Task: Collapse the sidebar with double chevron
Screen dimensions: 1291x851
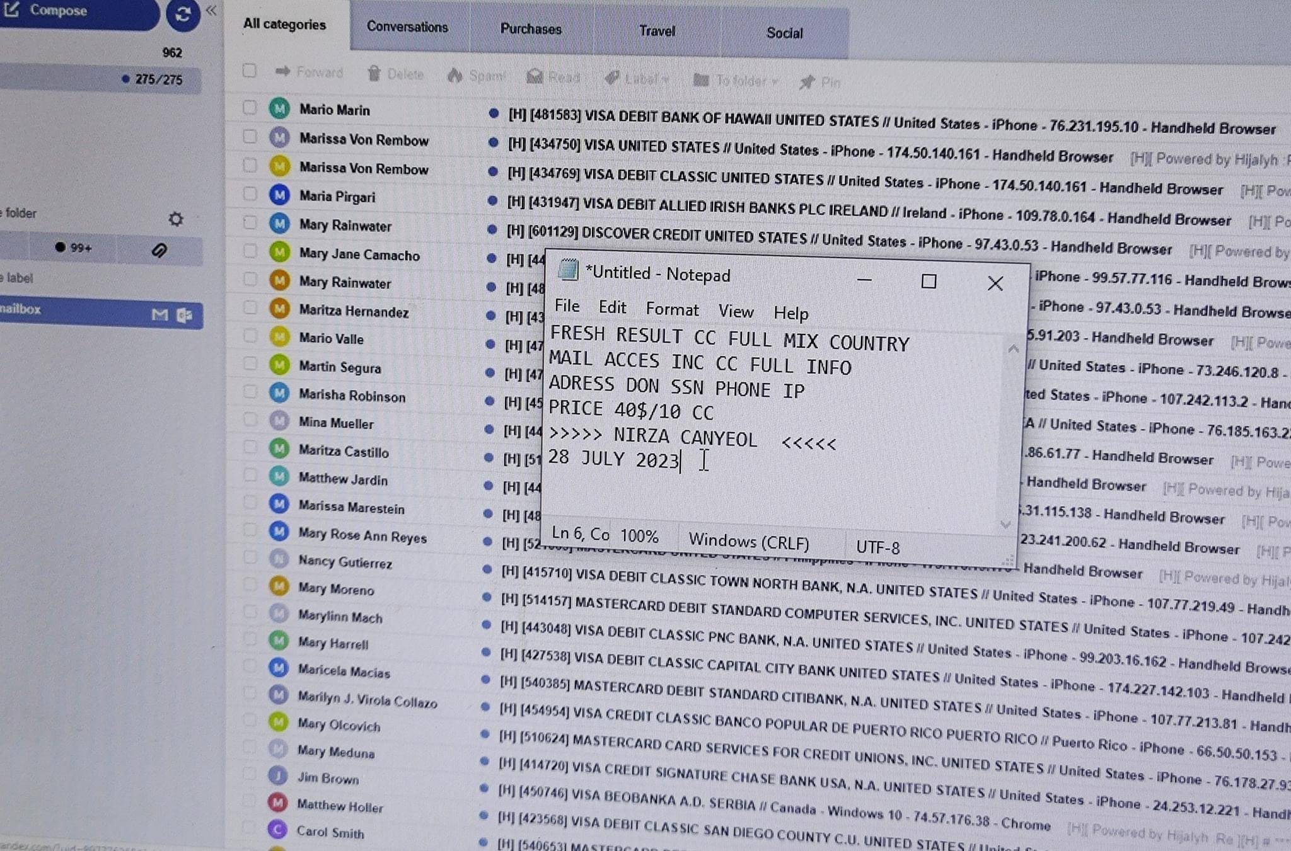Action: click(211, 10)
